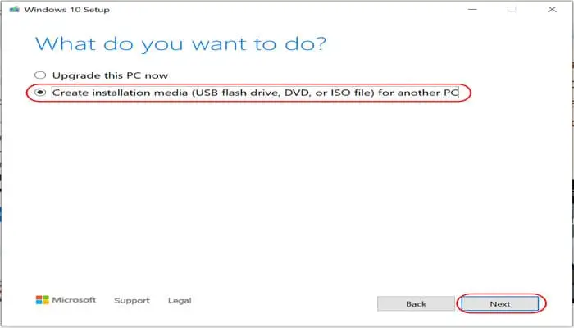The width and height of the screenshot is (574, 328).
Task: Close the Windows 10 Setup dialog
Action: tap(548, 9)
